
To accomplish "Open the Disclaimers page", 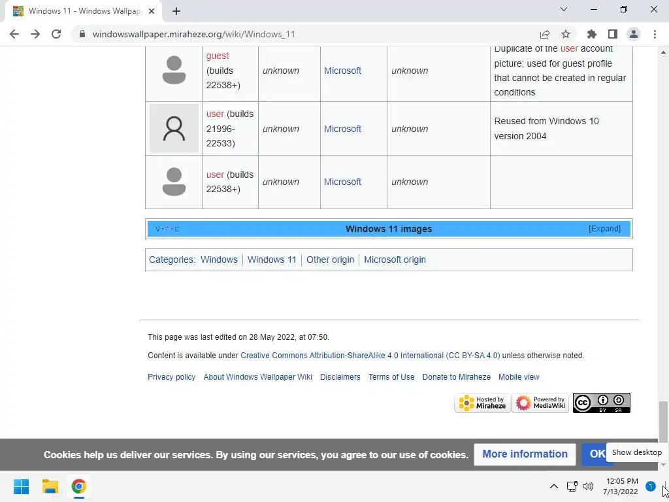I will click(x=340, y=377).
